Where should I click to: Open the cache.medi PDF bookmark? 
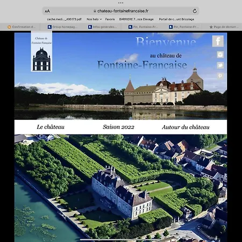point(64,19)
